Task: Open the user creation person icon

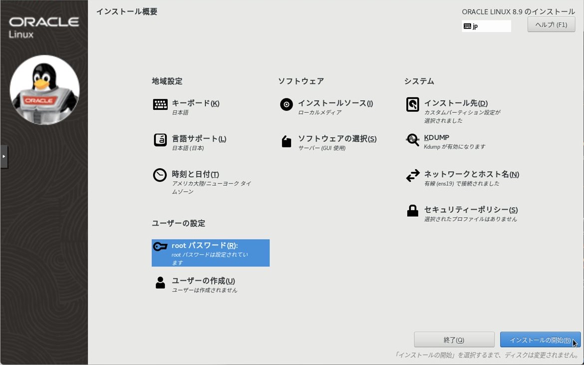Action: click(160, 282)
